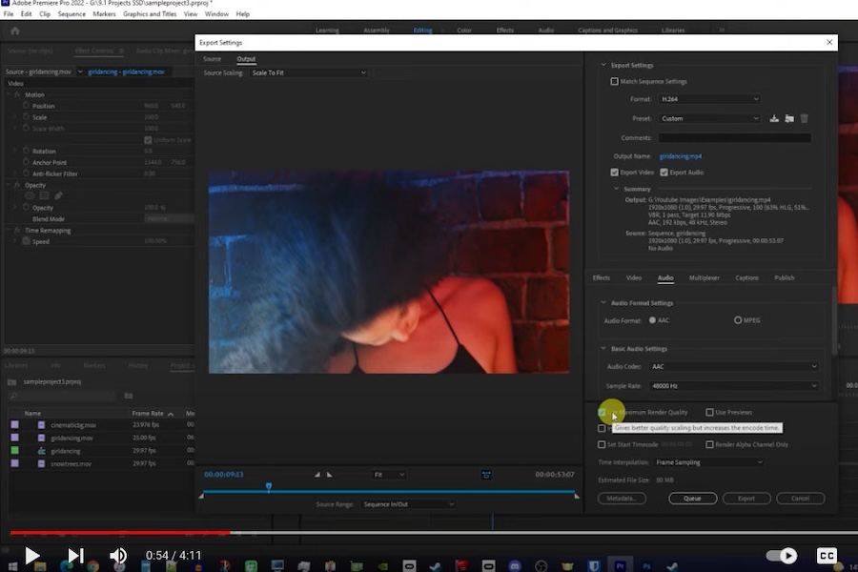Collapse the Basic Audio Settings section

point(603,349)
